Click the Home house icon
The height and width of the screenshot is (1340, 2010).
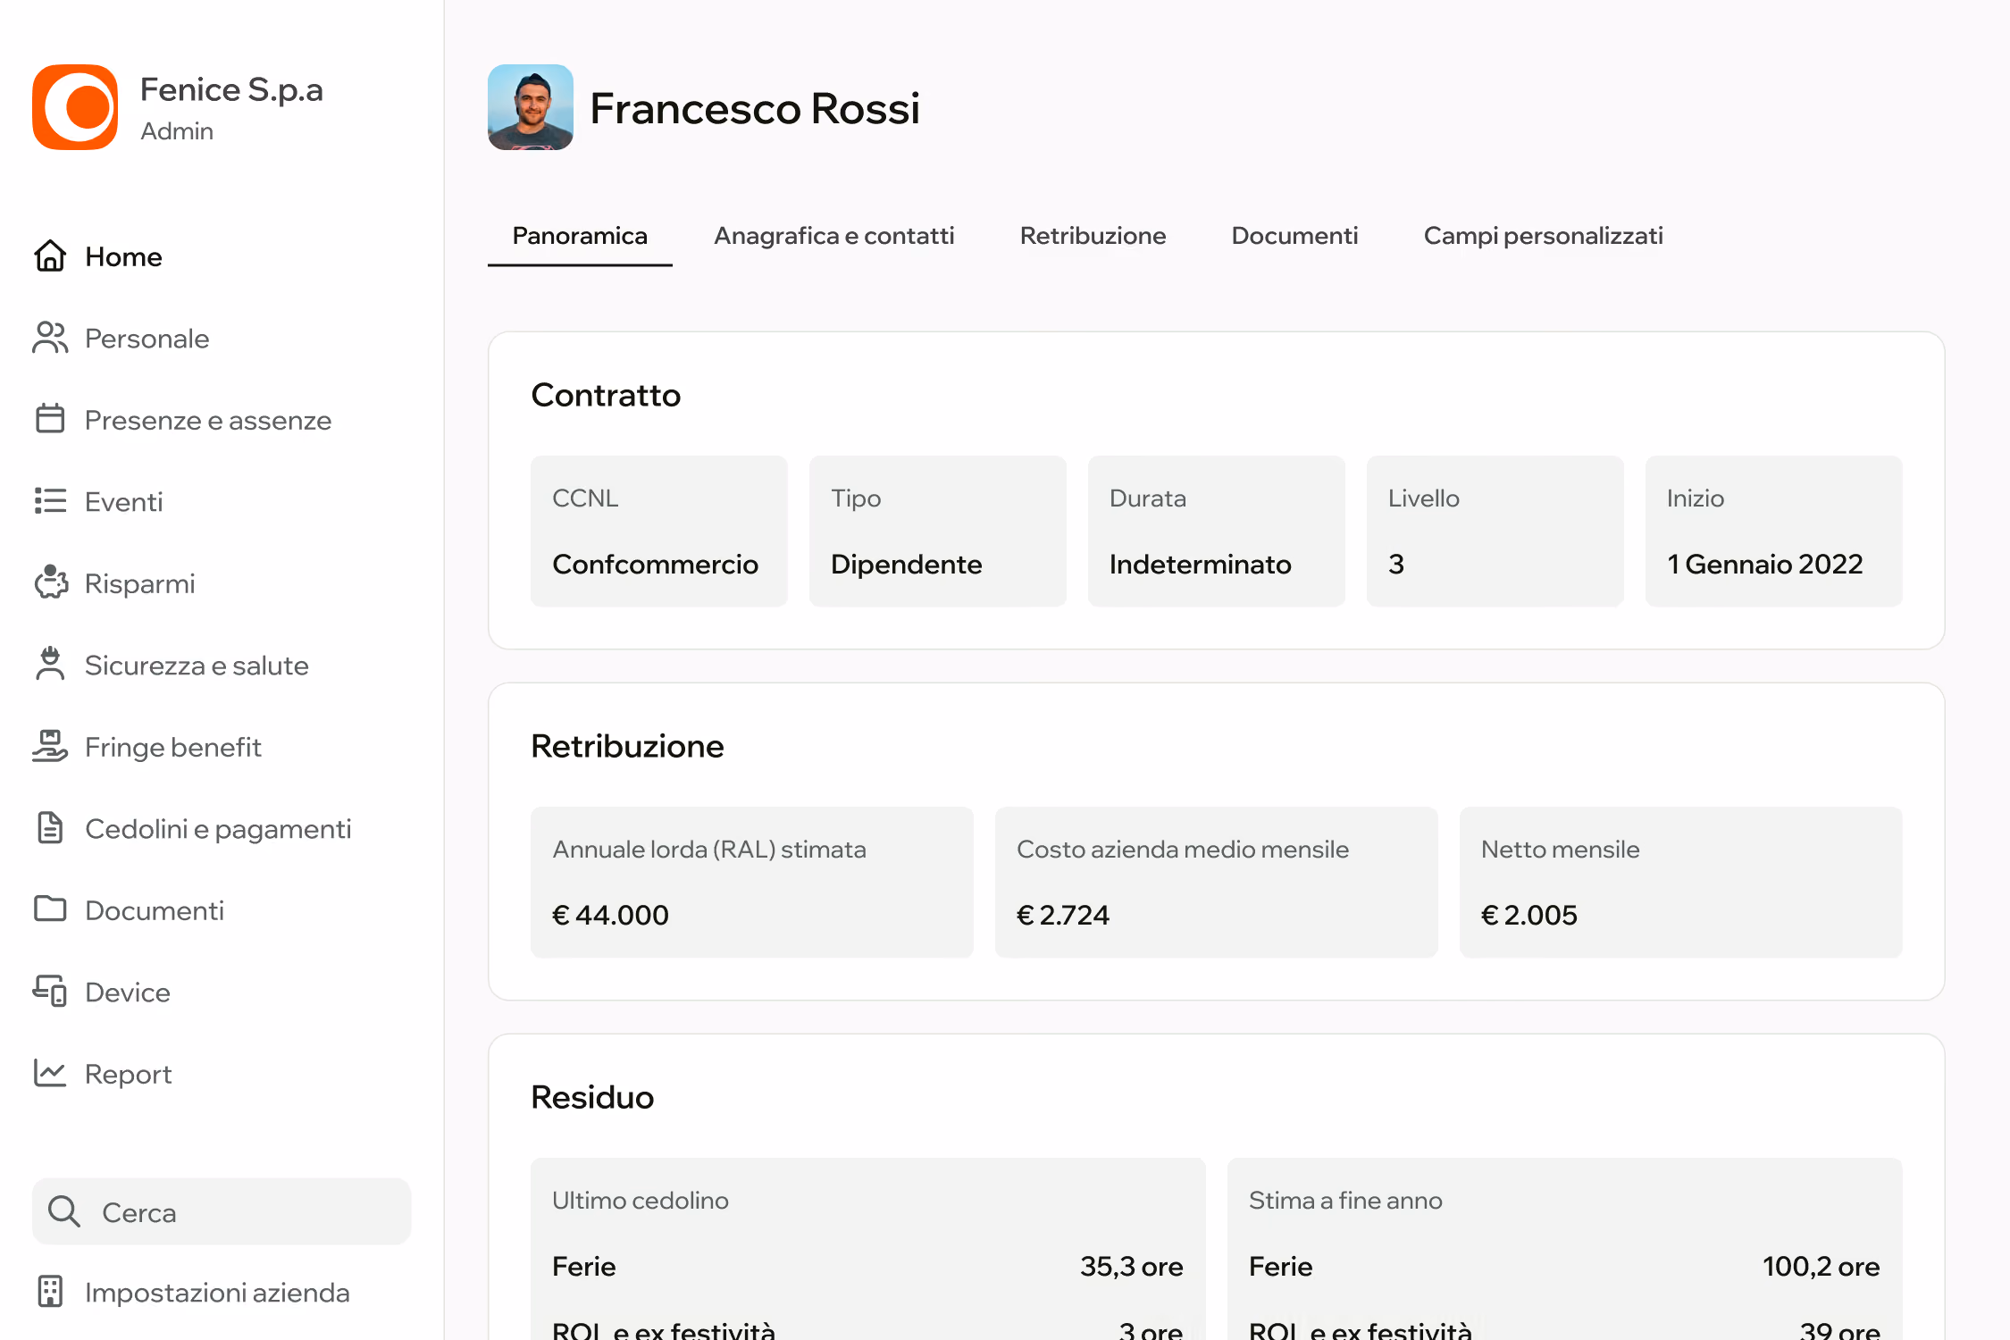tap(50, 256)
